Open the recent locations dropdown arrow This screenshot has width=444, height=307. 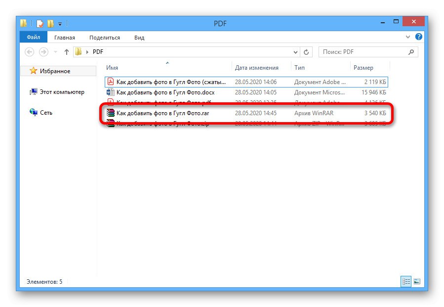[x=55, y=52]
